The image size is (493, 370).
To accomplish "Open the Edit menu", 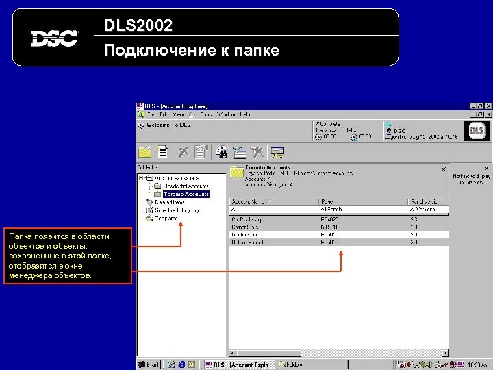I will tap(164, 114).
